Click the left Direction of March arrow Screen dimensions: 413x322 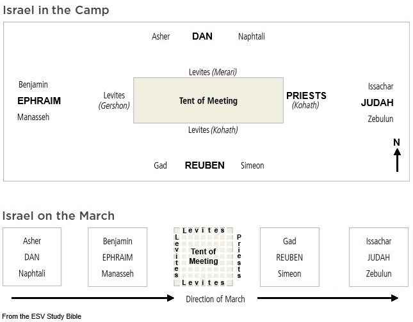point(93,298)
